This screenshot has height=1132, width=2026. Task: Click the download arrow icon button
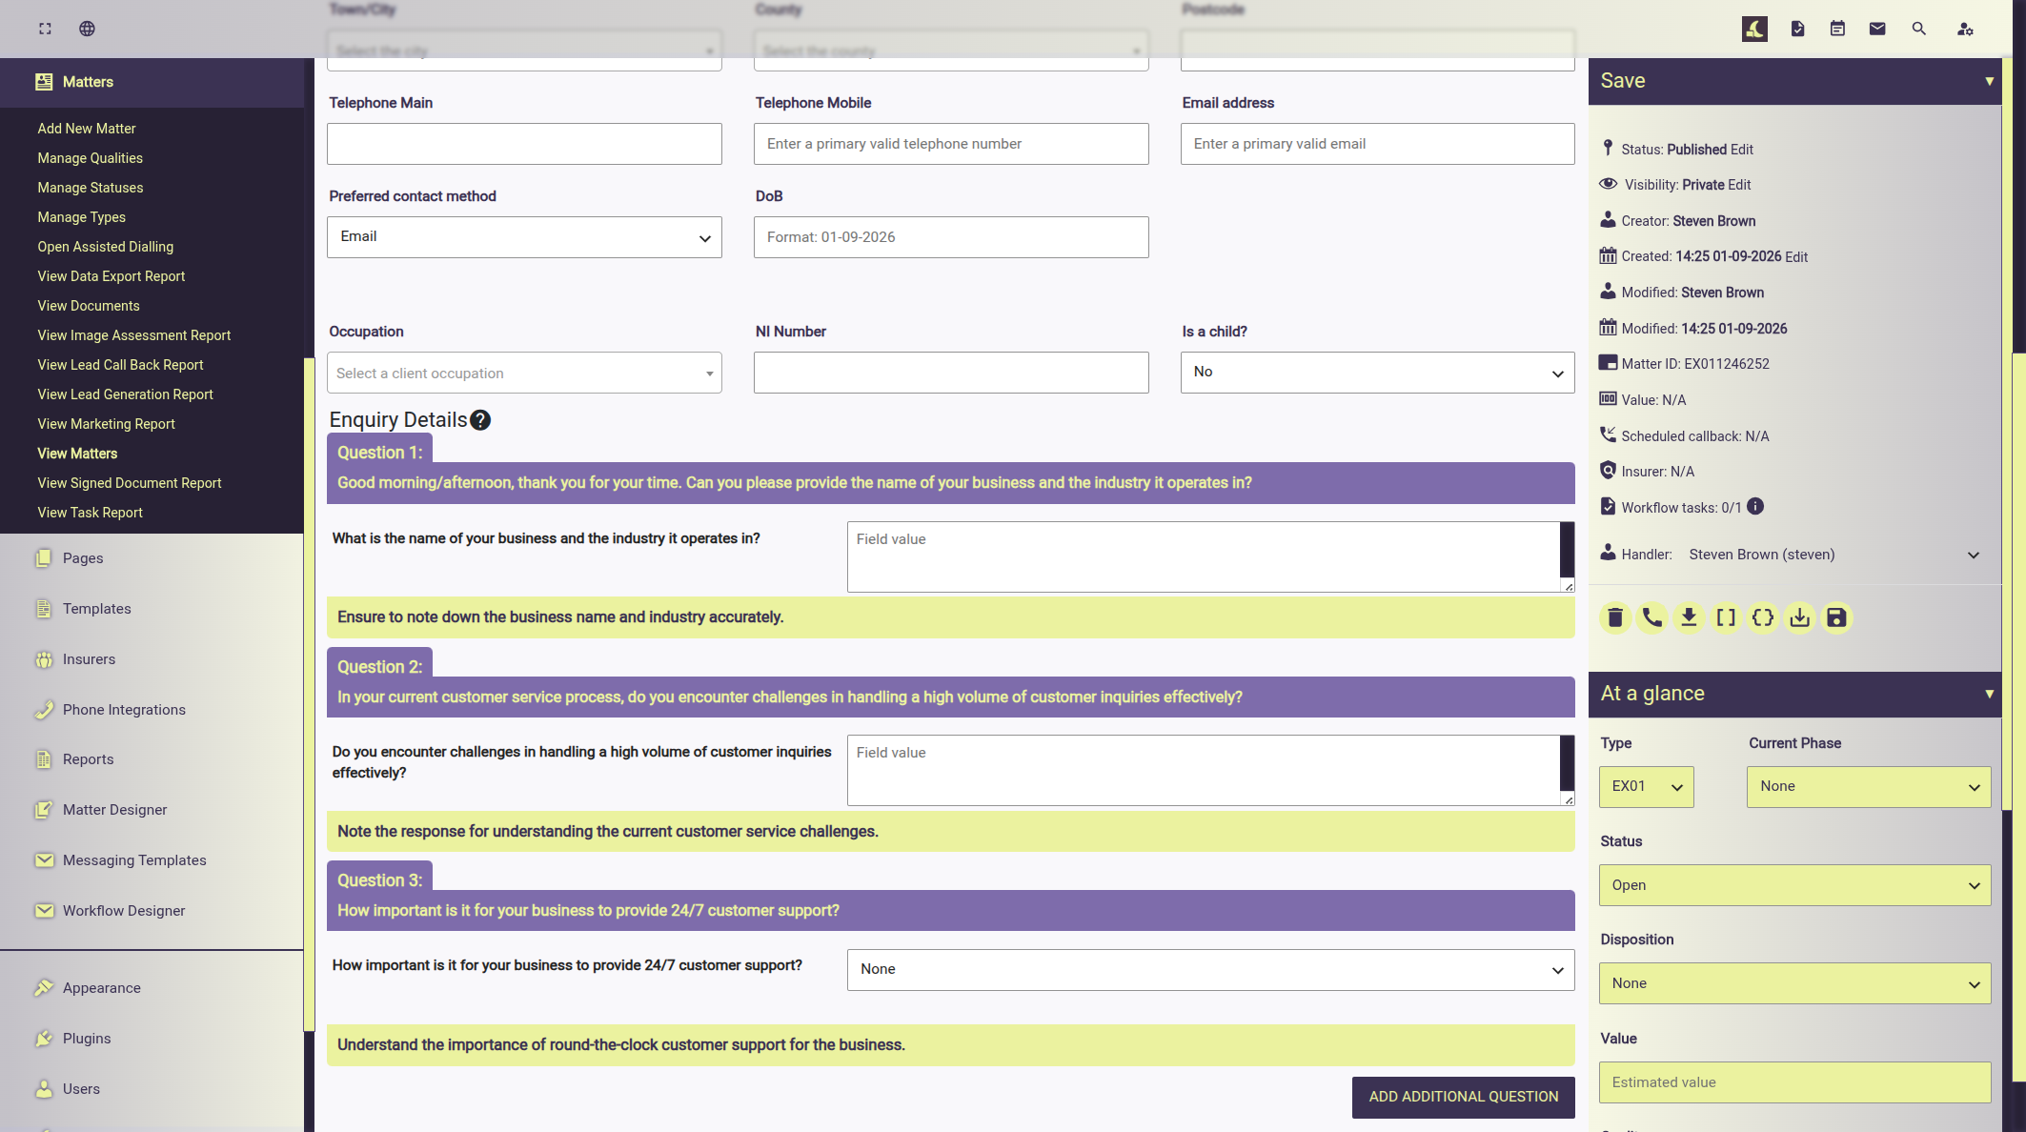1689,618
